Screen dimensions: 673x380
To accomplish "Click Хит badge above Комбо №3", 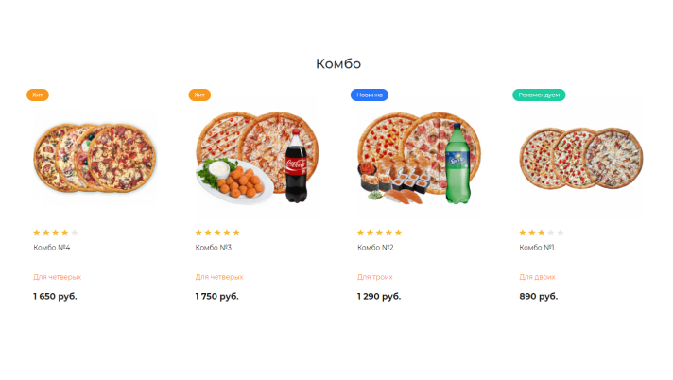I will point(199,95).
